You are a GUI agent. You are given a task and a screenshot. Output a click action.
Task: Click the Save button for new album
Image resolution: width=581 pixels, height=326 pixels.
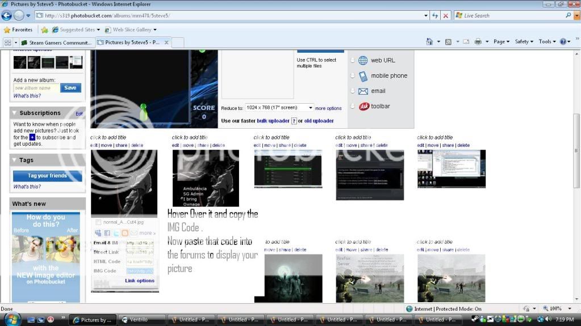point(70,88)
